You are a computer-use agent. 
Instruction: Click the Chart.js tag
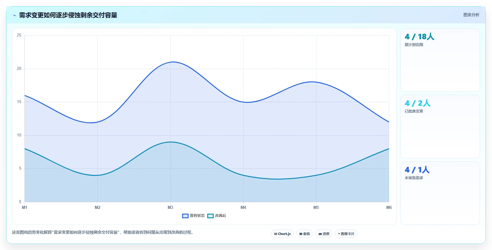(282, 234)
